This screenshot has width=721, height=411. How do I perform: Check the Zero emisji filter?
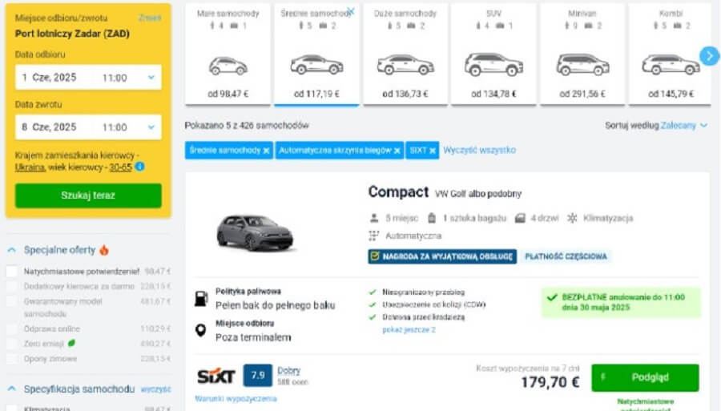tap(12, 344)
